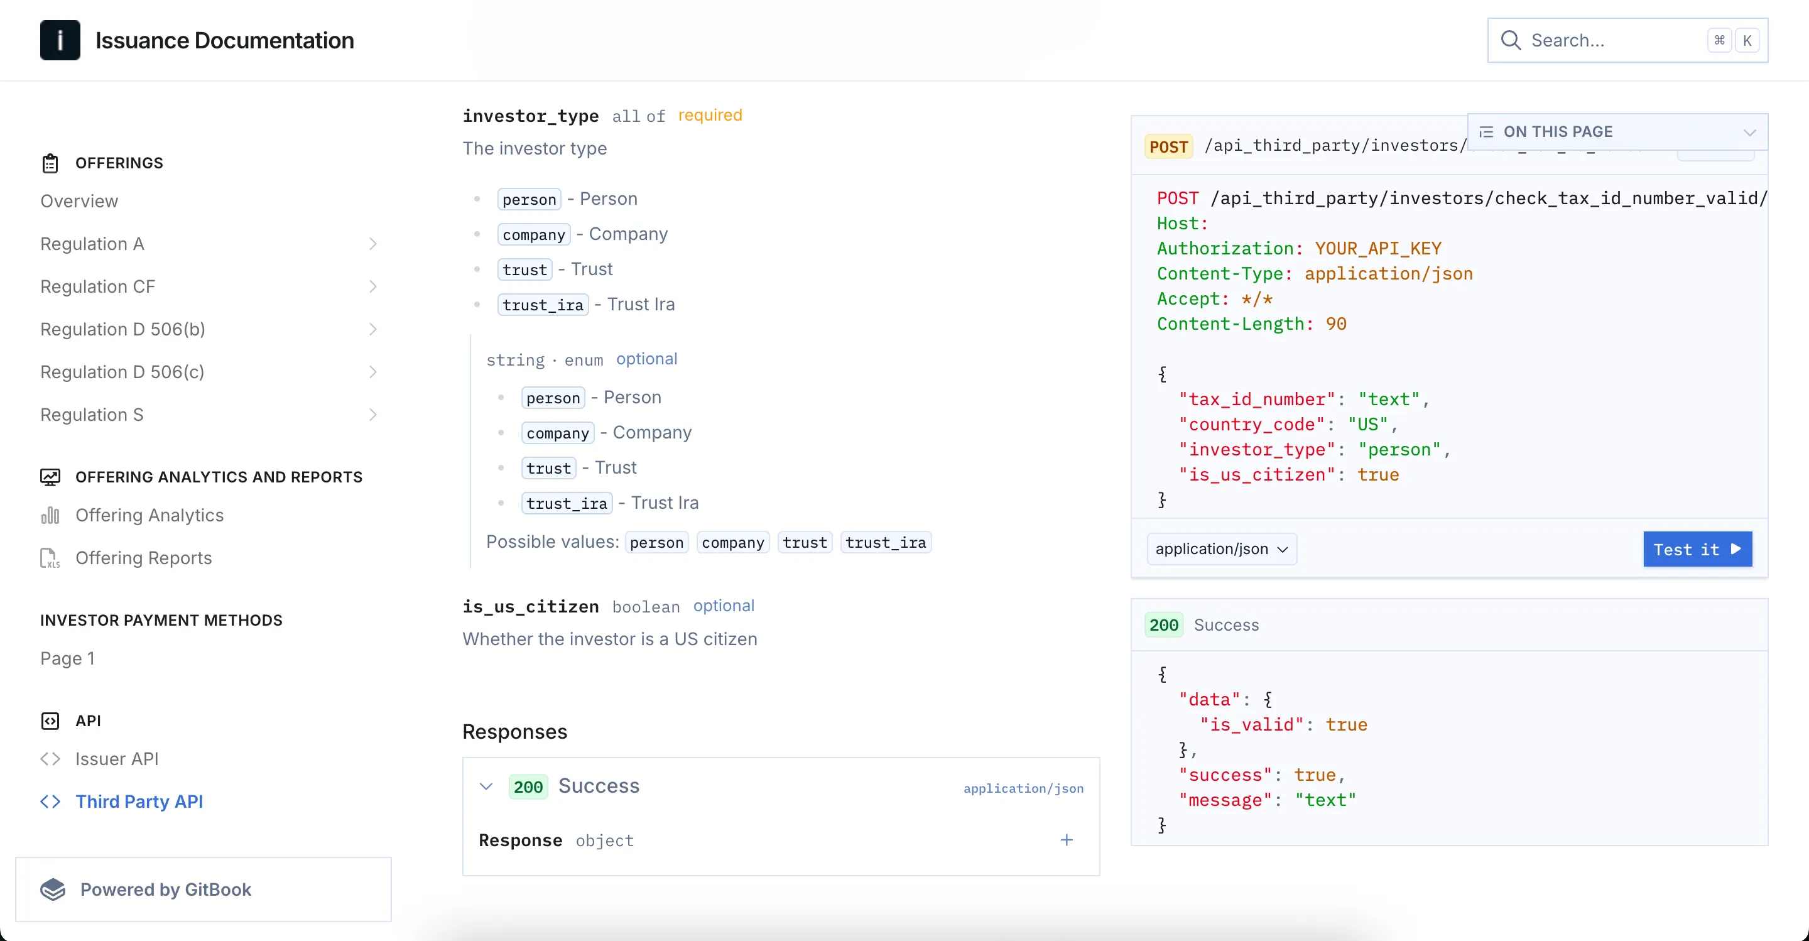
Task: Open the Issuer API page
Action: tap(117, 759)
